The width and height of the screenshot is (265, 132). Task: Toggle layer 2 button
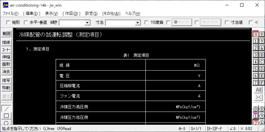click(256, 48)
